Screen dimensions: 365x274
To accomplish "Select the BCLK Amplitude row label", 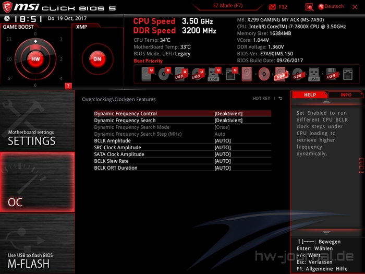I will pyautogui.click(x=113, y=141).
